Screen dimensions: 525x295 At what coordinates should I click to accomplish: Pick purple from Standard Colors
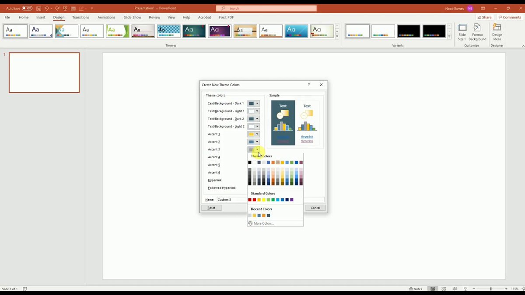292,200
